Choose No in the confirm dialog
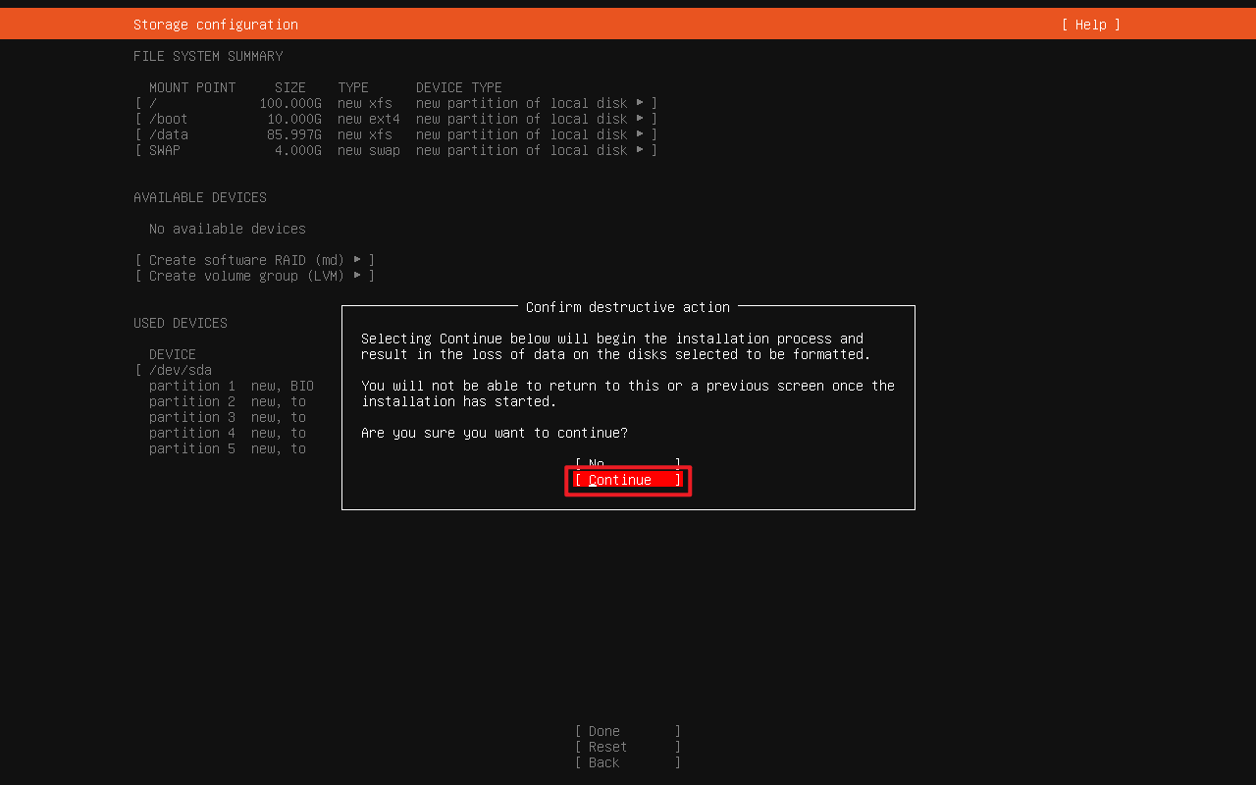The width and height of the screenshot is (1256, 785). [628, 464]
